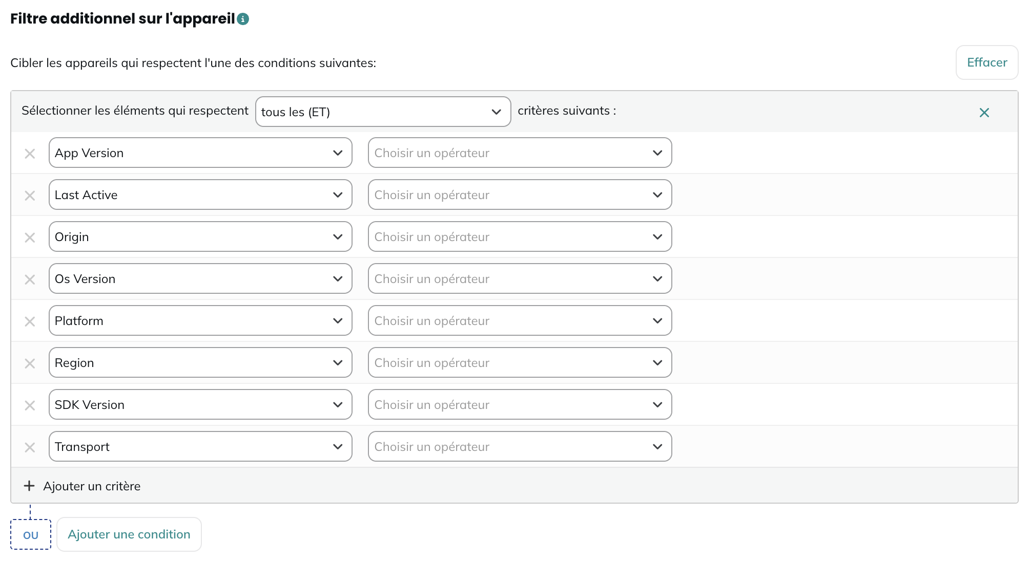Remove the Origin criterion row
Image resolution: width=1030 pixels, height=562 pixels.
click(30, 237)
